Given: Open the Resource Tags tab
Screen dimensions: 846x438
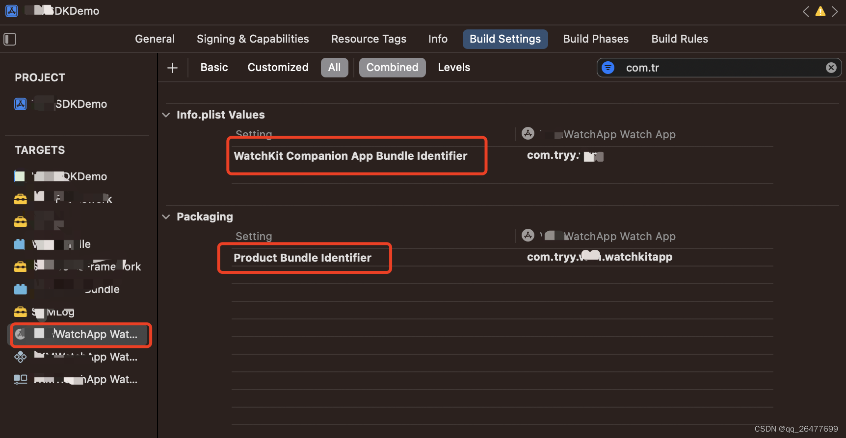Looking at the screenshot, I should [369, 39].
